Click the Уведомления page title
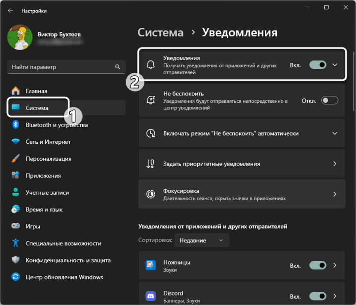 (240, 33)
